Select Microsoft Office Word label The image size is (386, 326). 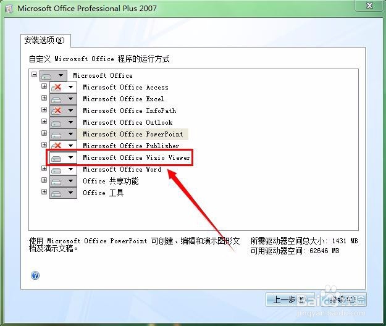tap(122, 169)
